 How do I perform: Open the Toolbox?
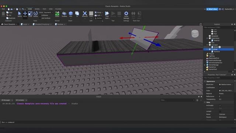click(64, 14)
